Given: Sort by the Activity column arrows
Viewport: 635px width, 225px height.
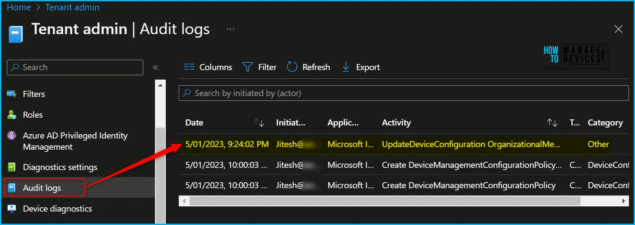Looking at the screenshot, I should coord(552,123).
